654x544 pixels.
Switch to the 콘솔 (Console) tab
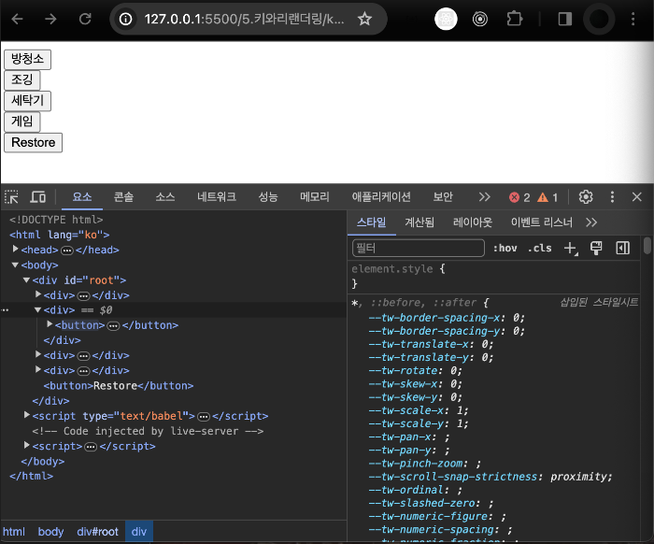(123, 197)
